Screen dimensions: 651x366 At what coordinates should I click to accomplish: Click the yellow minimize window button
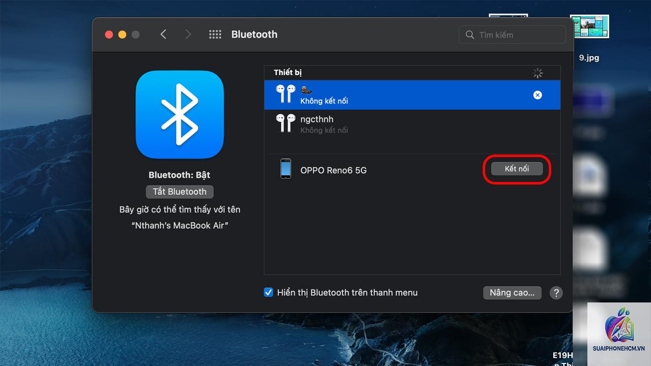[122, 35]
